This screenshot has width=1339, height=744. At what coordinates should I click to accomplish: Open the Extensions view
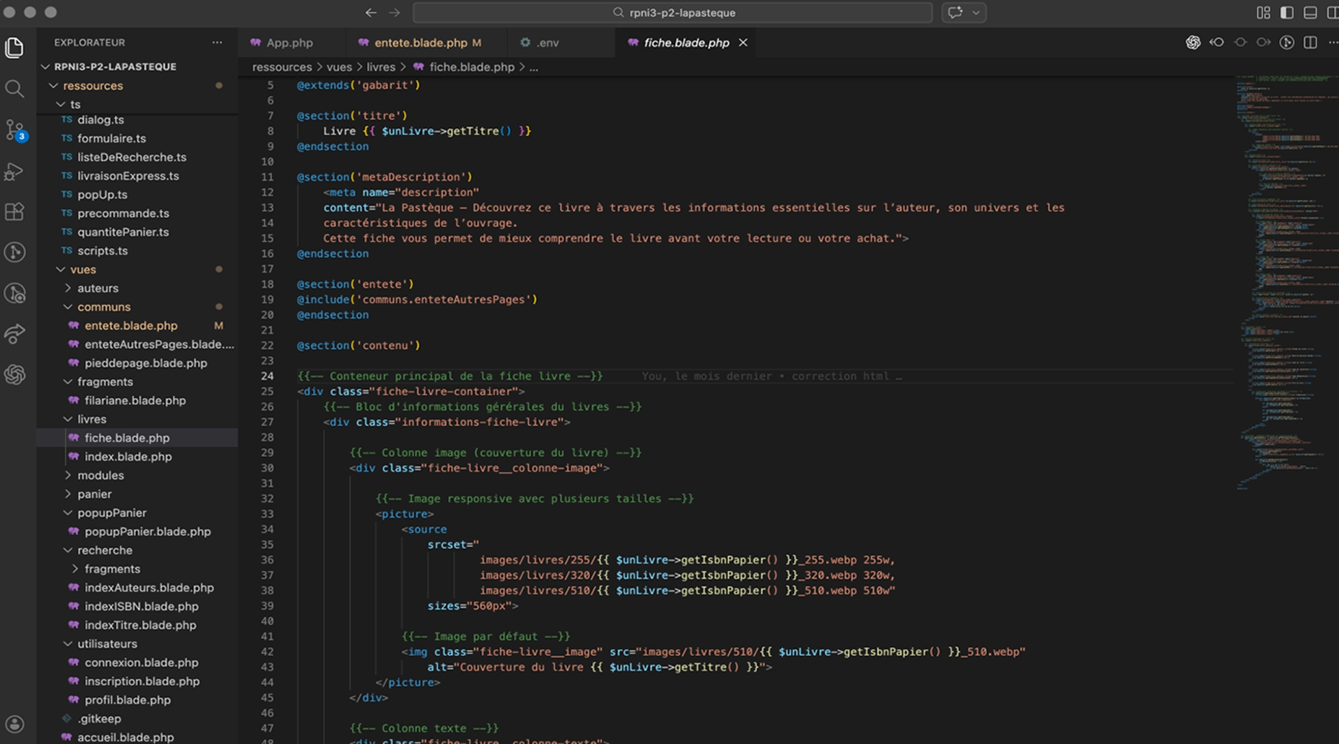[x=15, y=211]
